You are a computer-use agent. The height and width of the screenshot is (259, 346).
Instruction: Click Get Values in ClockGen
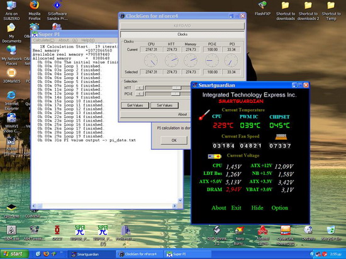point(135,105)
